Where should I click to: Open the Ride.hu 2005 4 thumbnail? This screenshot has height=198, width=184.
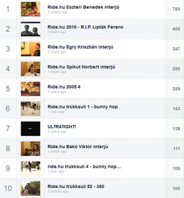coord(31,89)
